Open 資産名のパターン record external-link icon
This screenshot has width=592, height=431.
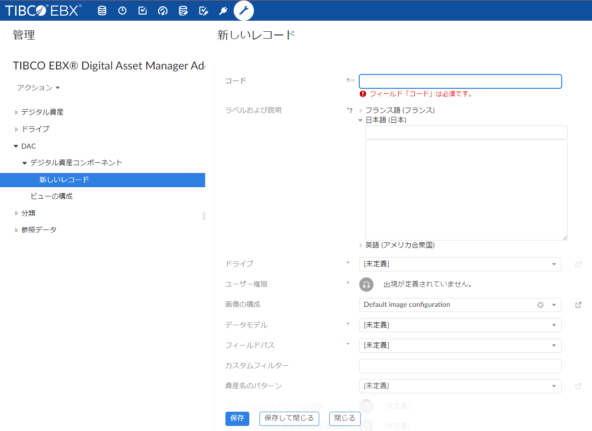click(579, 386)
